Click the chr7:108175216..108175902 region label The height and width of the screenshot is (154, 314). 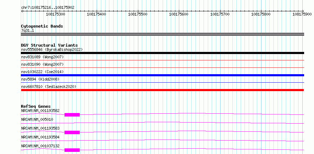click(48, 8)
